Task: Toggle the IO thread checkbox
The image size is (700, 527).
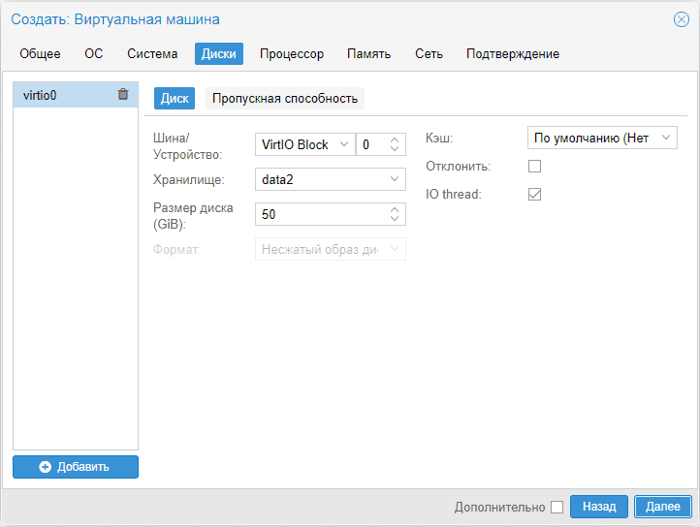Action: click(534, 194)
